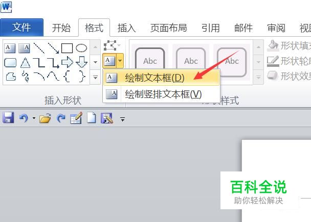Image resolution: width=311 pixels, height=222 pixels.
Task: Select the down arrow block shape
Action: tap(82, 62)
